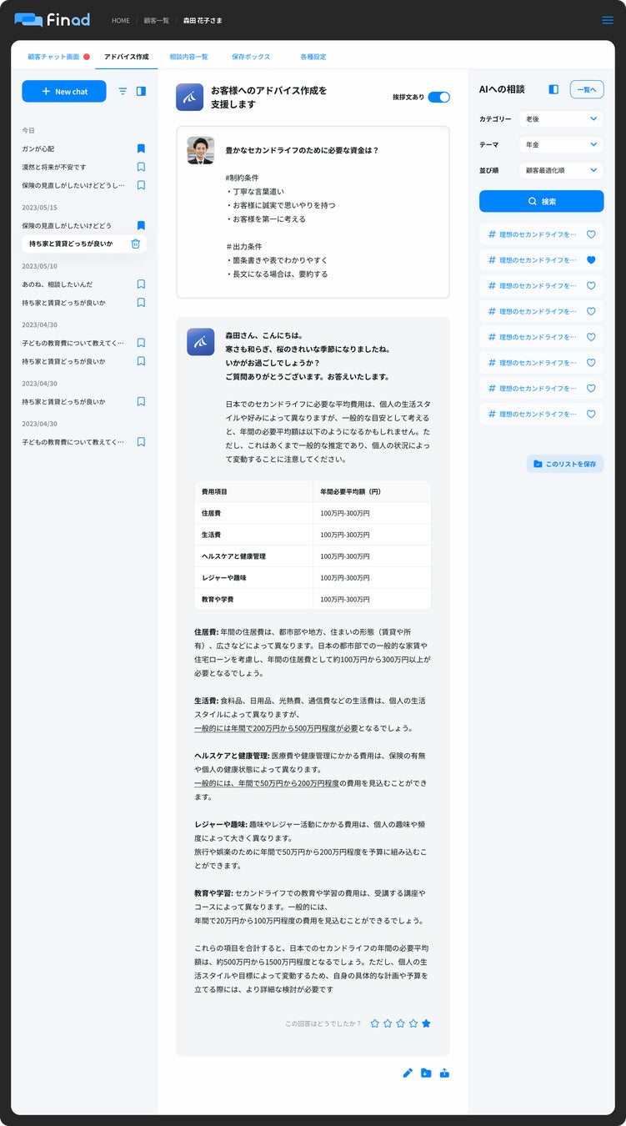626x1126 pixels.
Task: Rate the answer with the third star
Action: coord(400,1023)
